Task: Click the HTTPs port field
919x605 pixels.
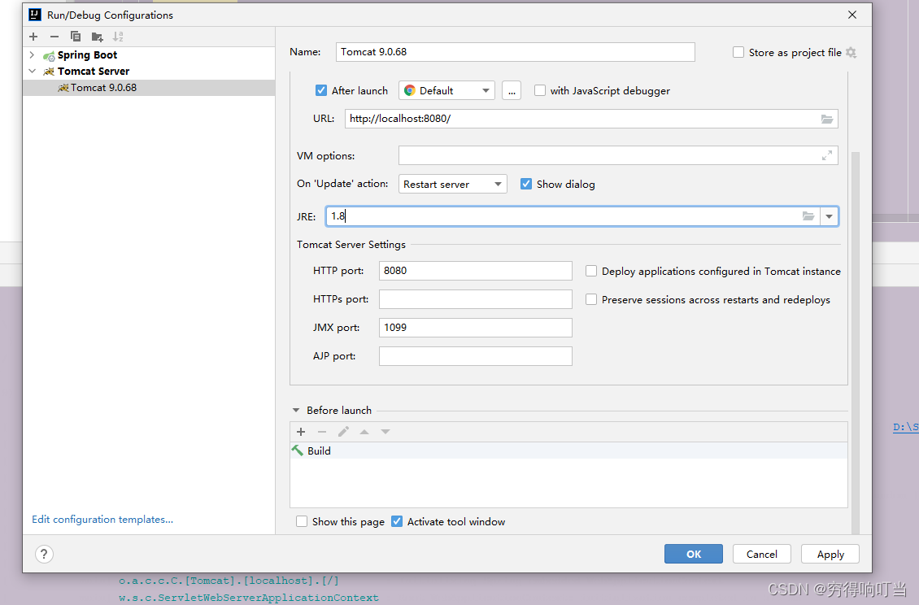Action: (475, 299)
